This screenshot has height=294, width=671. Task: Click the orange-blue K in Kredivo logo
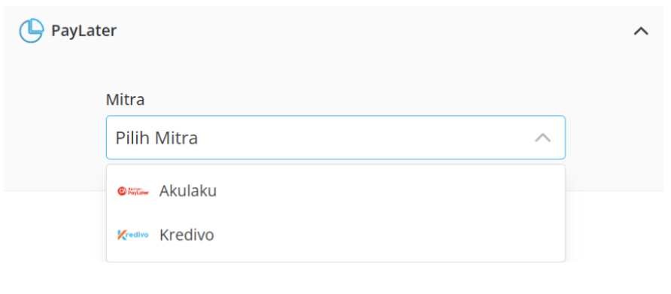[x=122, y=235]
